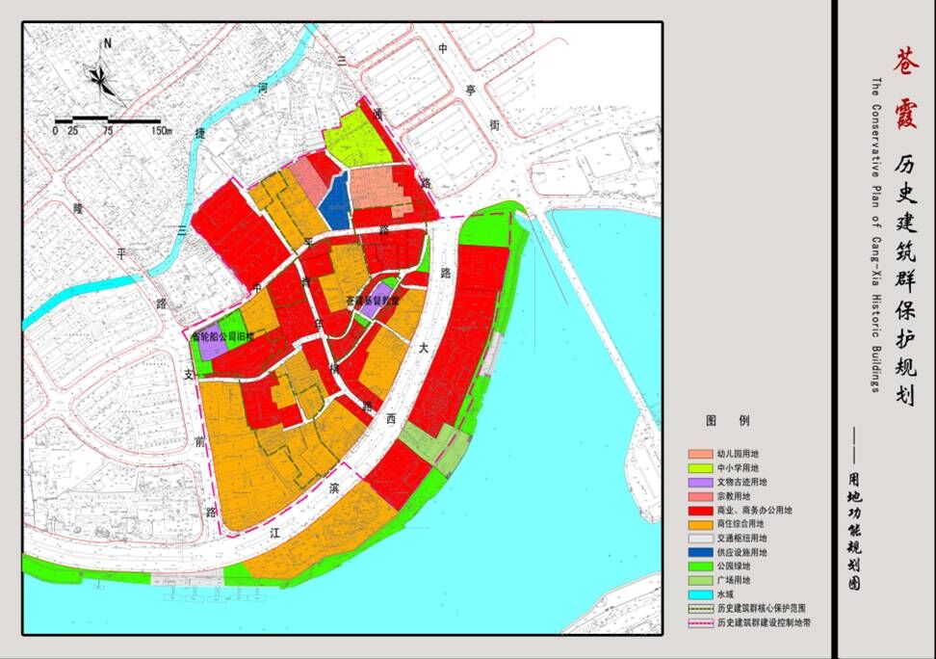Pick the 宗教用地 pink legend swatch
Viewport: 936px width, 659px height.
coord(699,495)
